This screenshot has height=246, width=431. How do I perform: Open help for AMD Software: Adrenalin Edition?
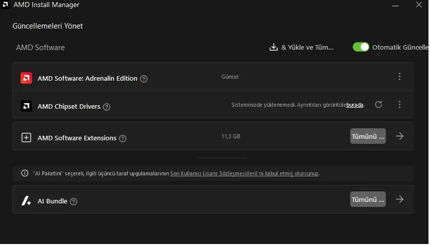143,79
